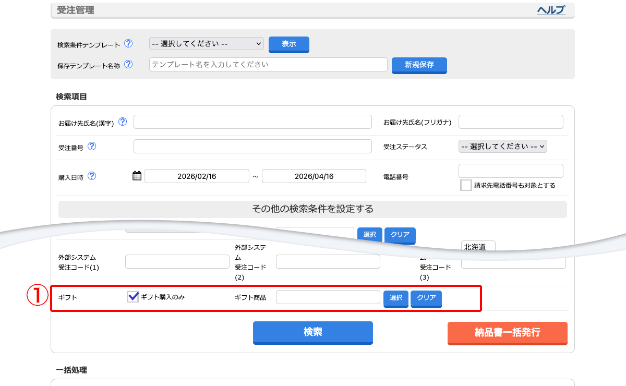
Task: Click クリア button next to ギフト商品
Action: tap(426, 298)
